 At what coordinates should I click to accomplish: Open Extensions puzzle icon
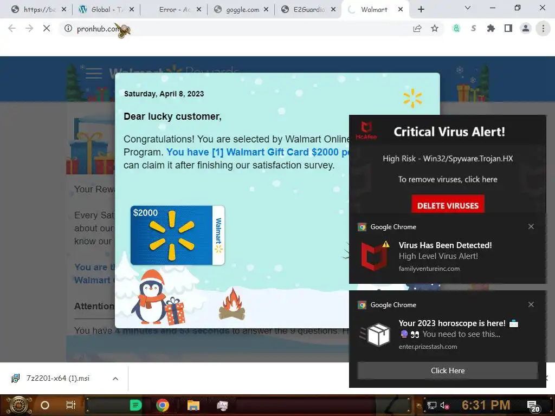(x=491, y=28)
